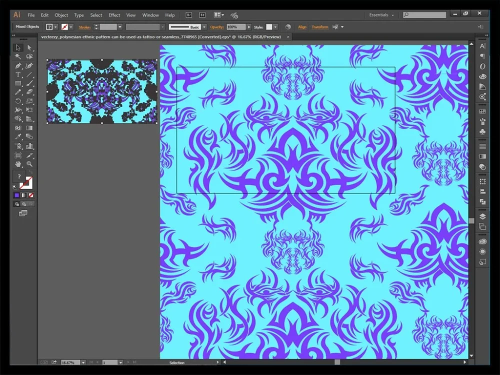Viewport: 500px width, 375px height.
Task: Click the selected pattern thumbnail on canvas
Action: coord(102,91)
